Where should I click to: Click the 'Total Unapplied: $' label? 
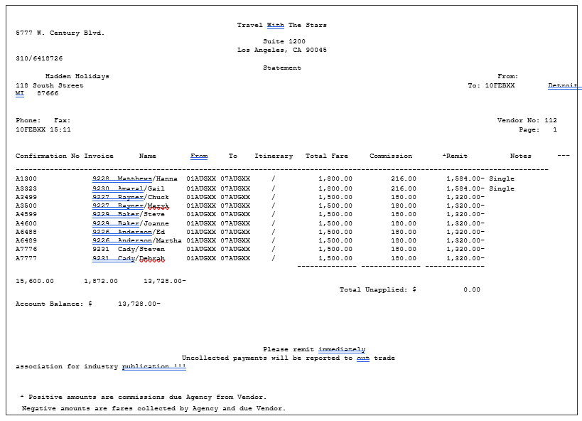378,289
